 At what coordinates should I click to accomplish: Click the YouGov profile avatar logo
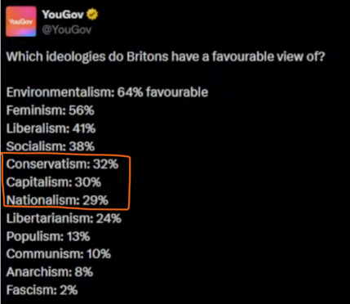coord(21,21)
